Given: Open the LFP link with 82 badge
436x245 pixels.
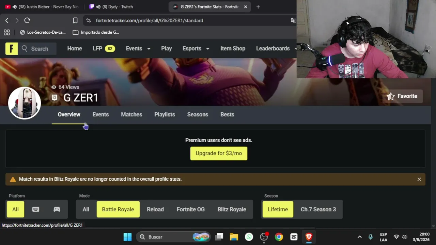Looking at the screenshot, I should click(104, 49).
